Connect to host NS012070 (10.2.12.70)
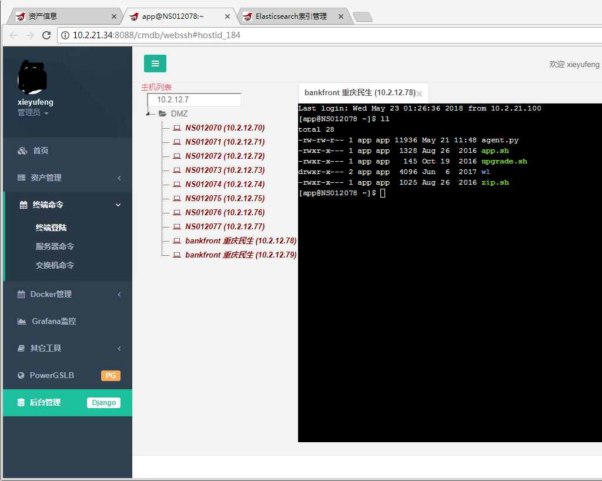The image size is (602, 481). pyautogui.click(x=225, y=128)
